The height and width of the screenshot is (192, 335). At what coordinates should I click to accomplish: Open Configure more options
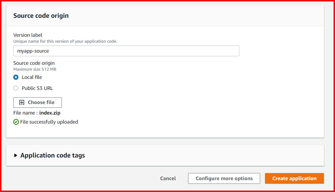[224, 178]
